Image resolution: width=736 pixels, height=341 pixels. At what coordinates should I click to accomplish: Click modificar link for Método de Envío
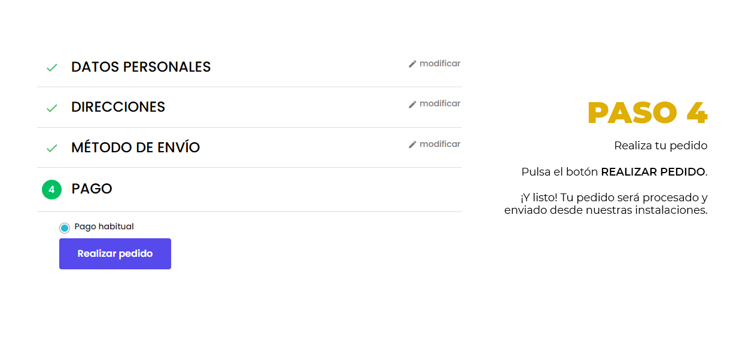[440, 144]
